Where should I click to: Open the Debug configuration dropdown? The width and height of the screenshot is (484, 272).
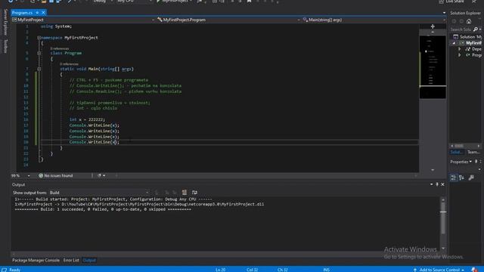pos(103,2)
